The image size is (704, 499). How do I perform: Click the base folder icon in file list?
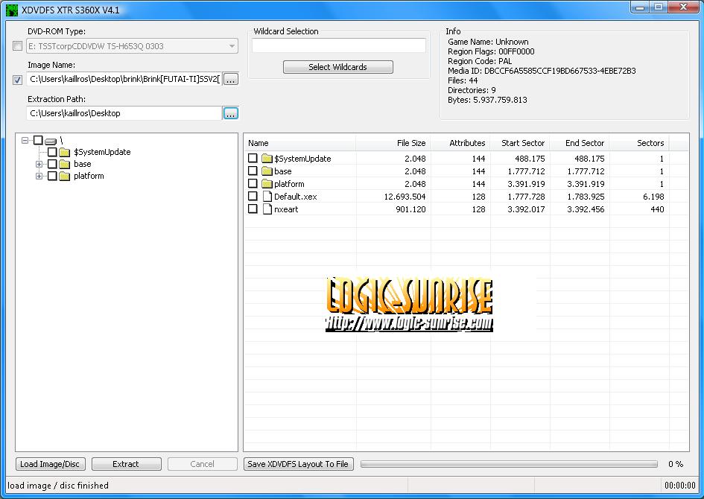point(267,171)
